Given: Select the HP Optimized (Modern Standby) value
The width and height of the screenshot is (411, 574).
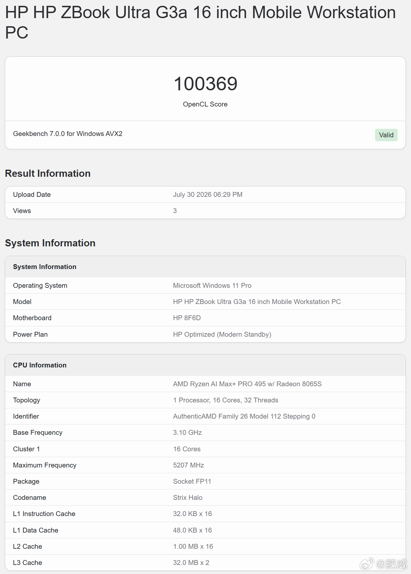Looking at the screenshot, I should click(222, 334).
